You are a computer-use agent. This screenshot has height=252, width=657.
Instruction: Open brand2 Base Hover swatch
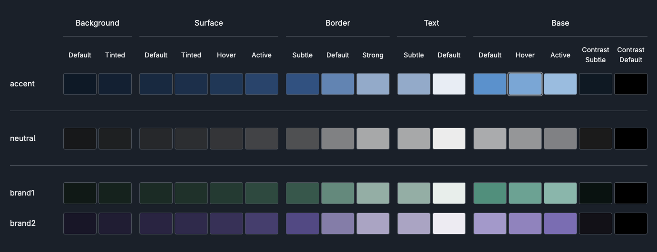[x=525, y=224]
